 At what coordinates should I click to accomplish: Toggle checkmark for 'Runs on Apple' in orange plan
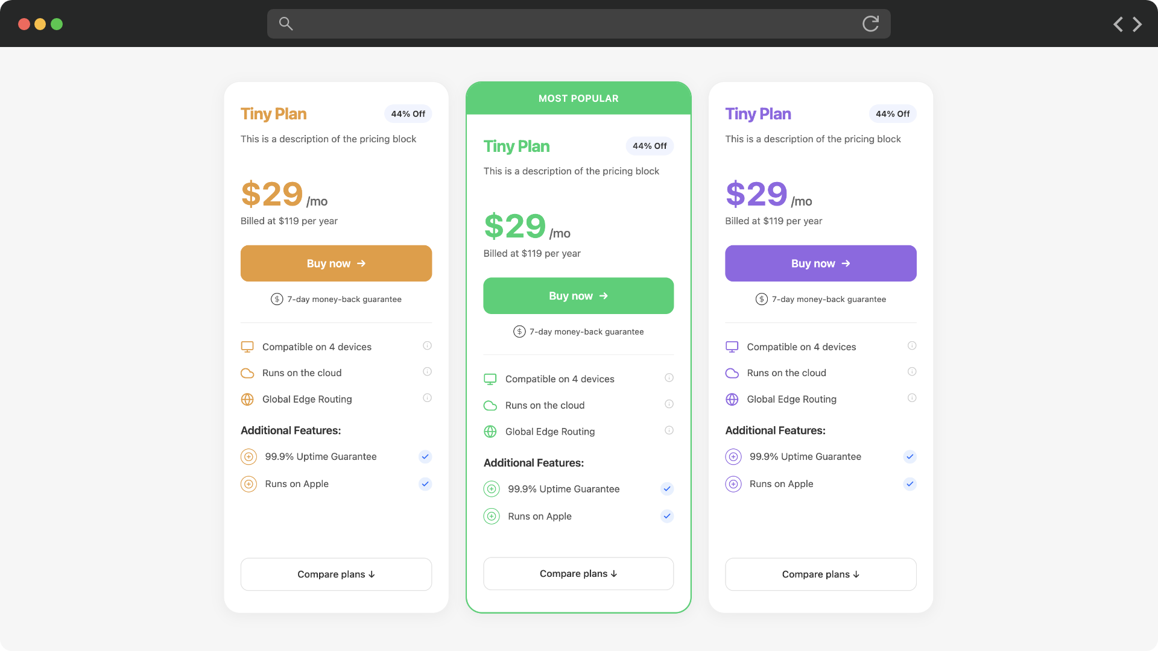pos(425,483)
